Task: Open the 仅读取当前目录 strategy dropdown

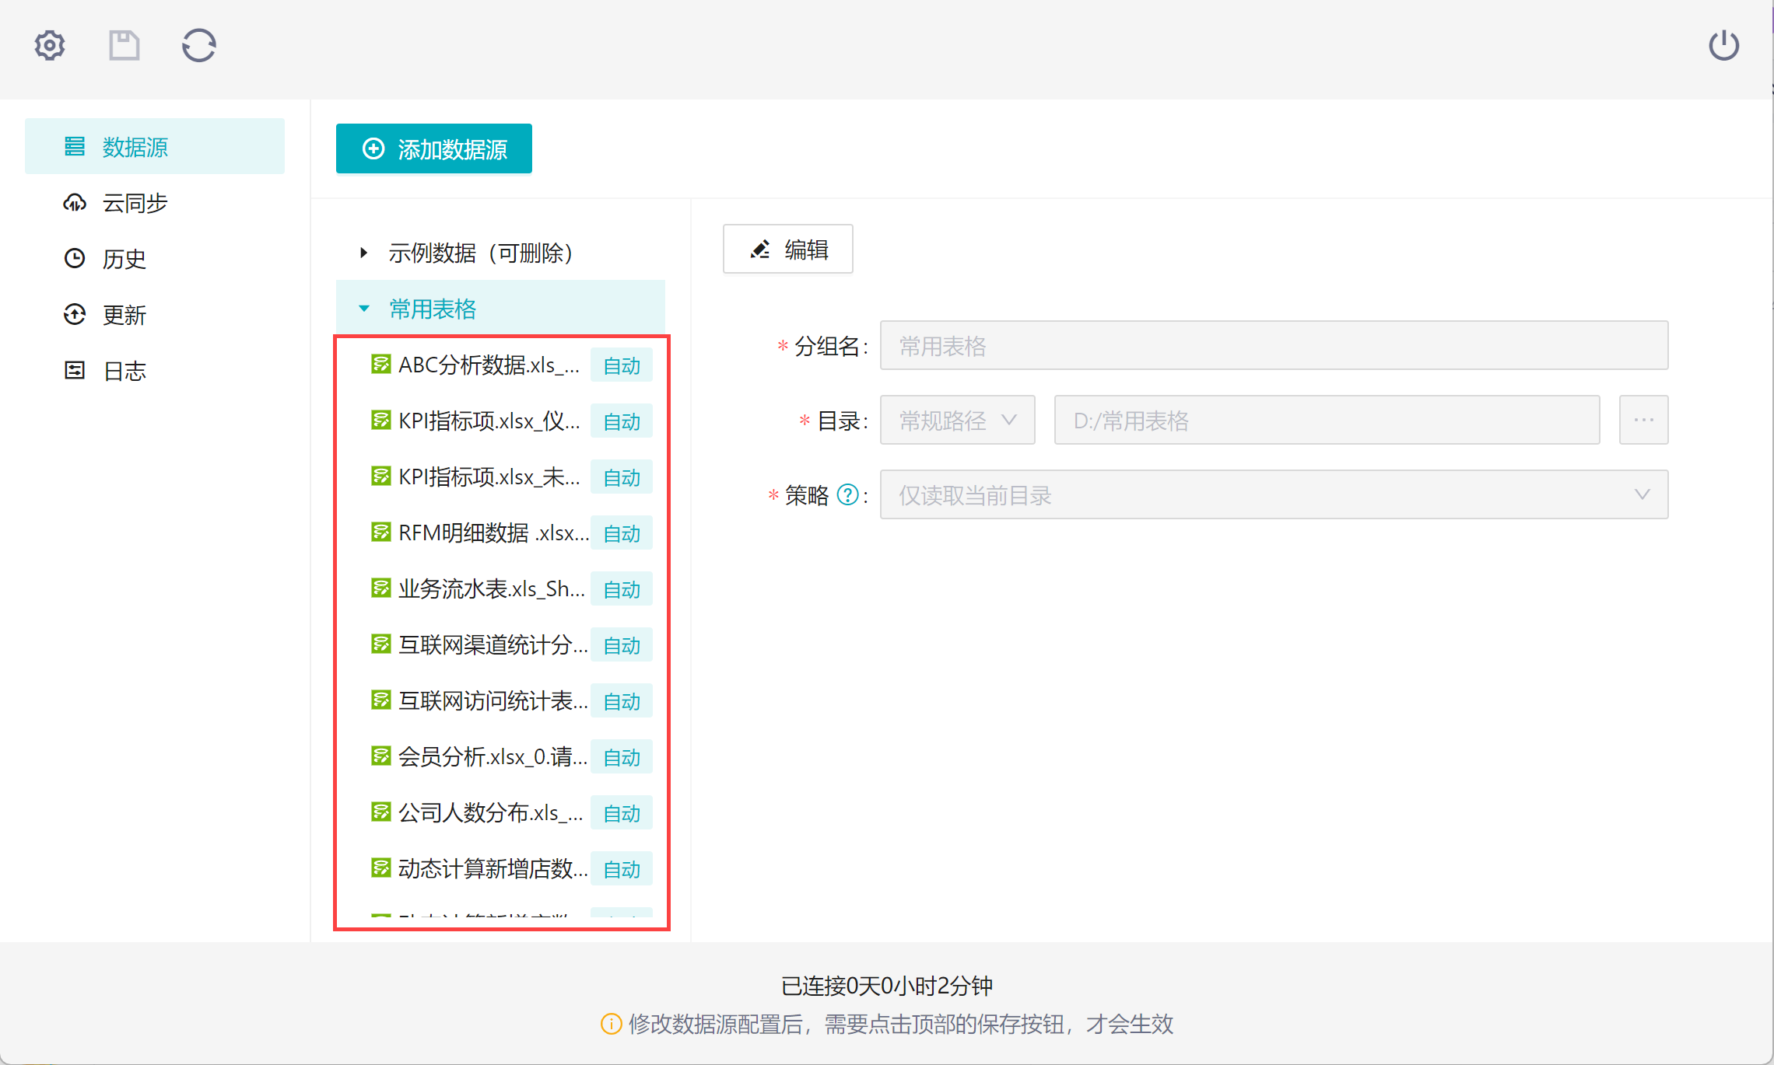Action: 1273,495
